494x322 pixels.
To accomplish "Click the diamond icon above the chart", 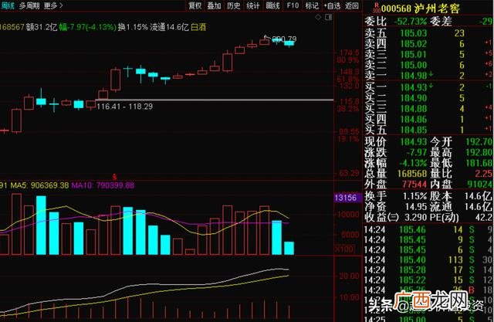I will pyautogui.click(x=318, y=17).
